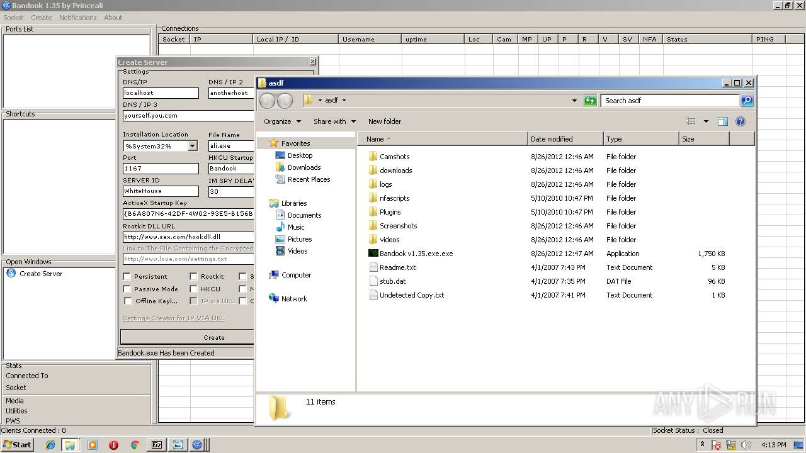Viewport: 806px width, 453px height.
Task: Open the Action Center flag icon
Action: pos(716,445)
